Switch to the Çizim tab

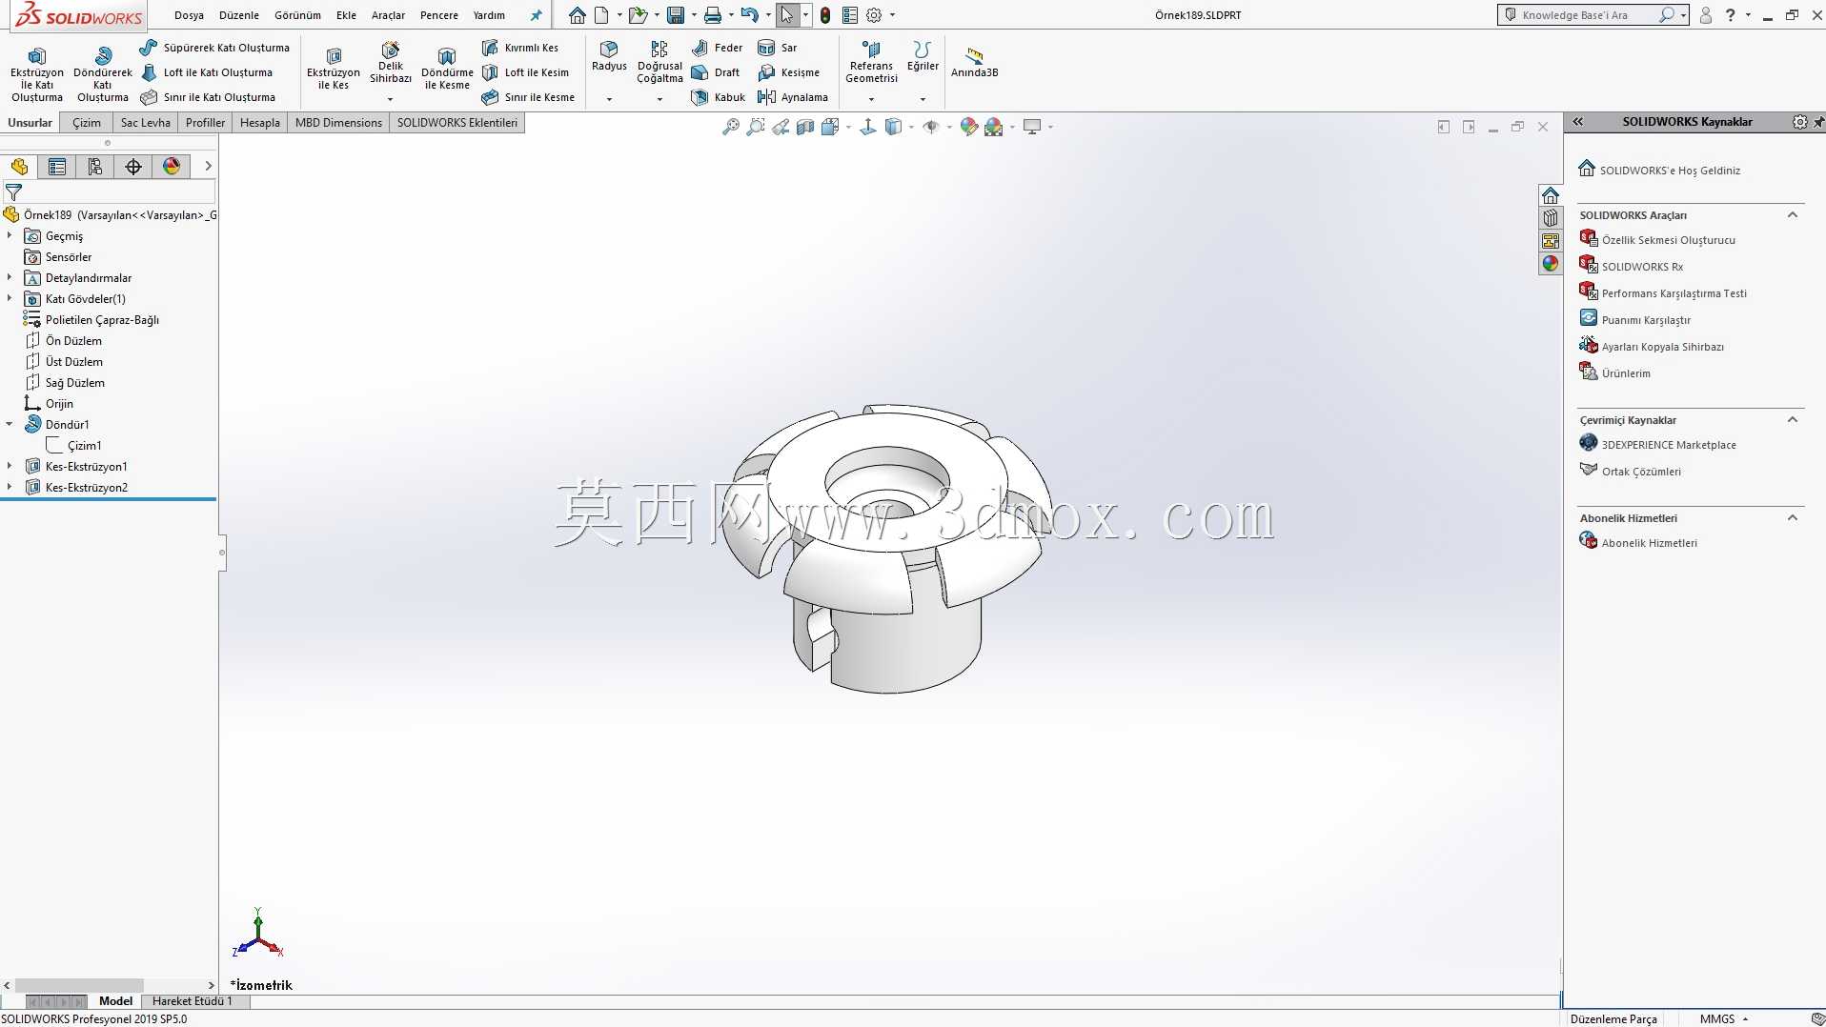click(x=87, y=123)
